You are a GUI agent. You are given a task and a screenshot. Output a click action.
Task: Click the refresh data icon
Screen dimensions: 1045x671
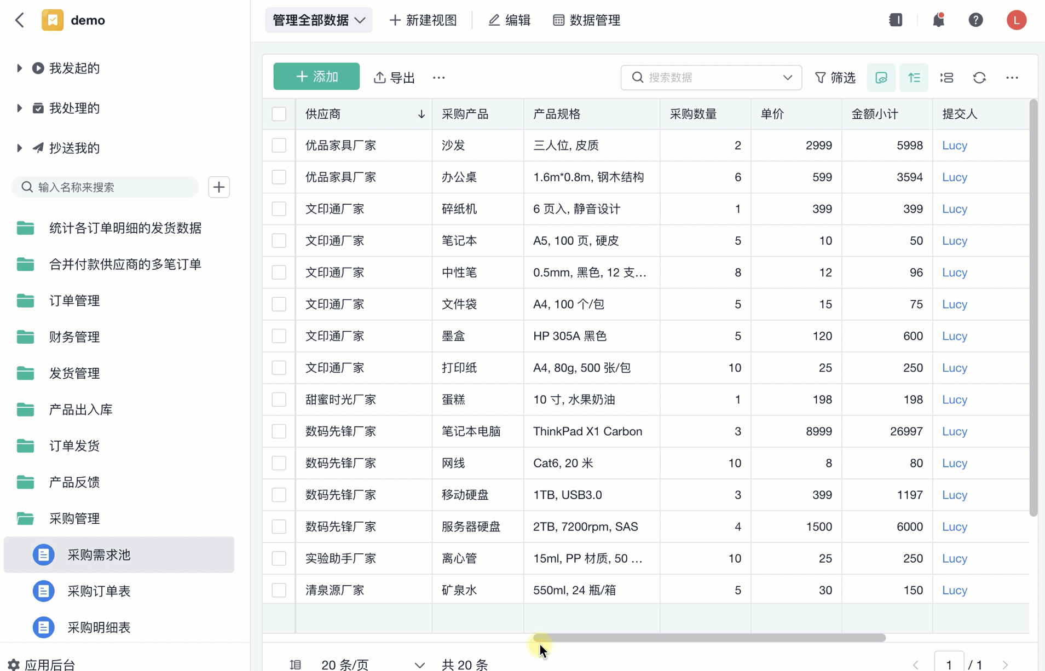[979, 78]
